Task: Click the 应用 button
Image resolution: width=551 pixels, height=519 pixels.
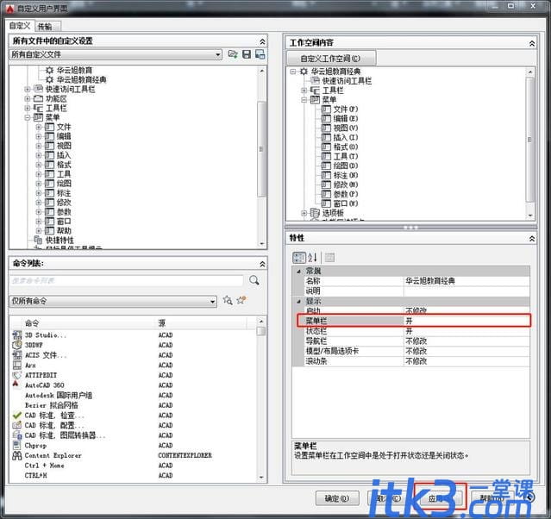Action: click(439, 498)
